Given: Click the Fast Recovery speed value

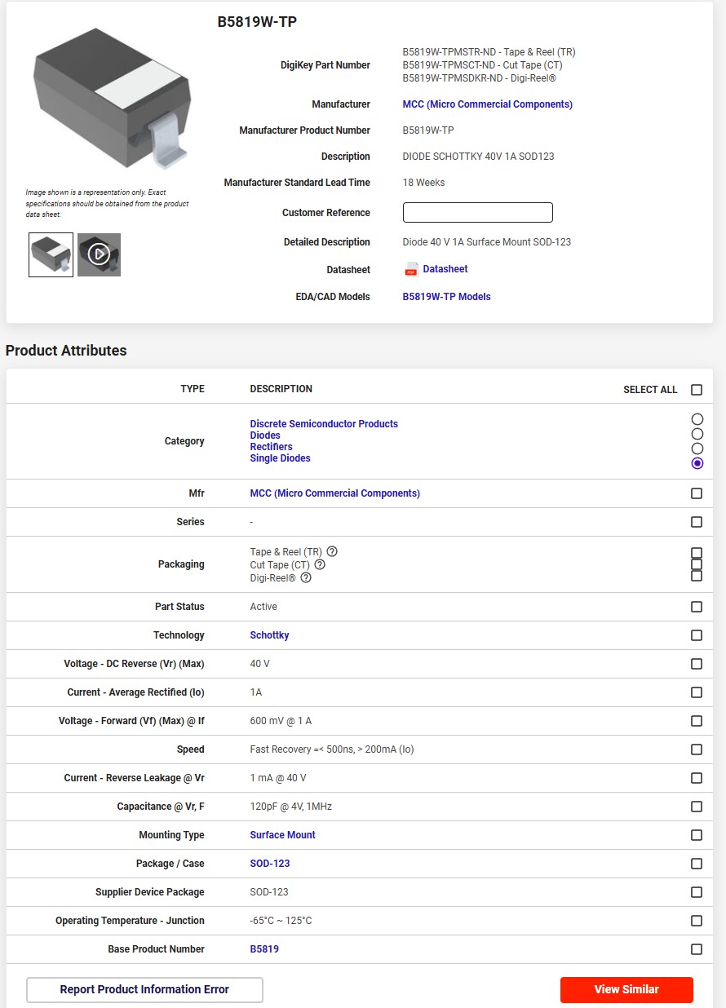Looking at the screenshot, I should point(332,749).
